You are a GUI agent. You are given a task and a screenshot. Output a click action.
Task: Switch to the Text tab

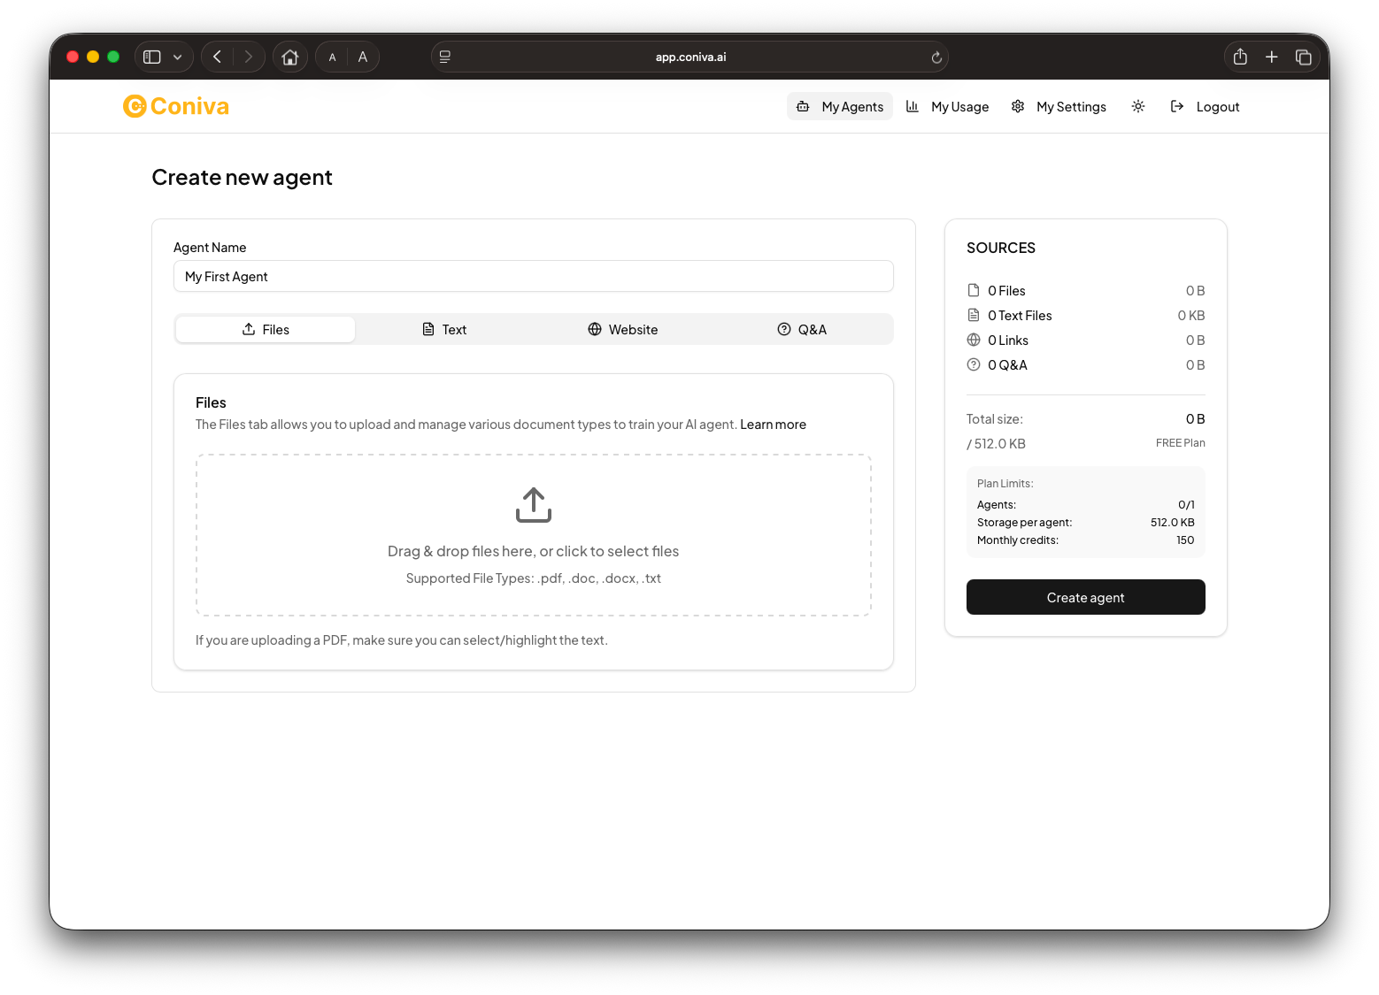tap(443, 329)
